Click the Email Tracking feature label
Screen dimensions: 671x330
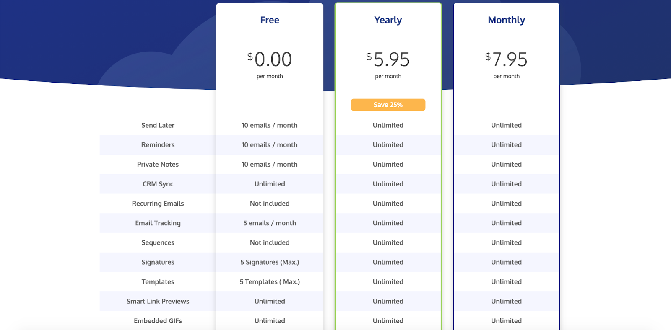(x=158, y=223)
